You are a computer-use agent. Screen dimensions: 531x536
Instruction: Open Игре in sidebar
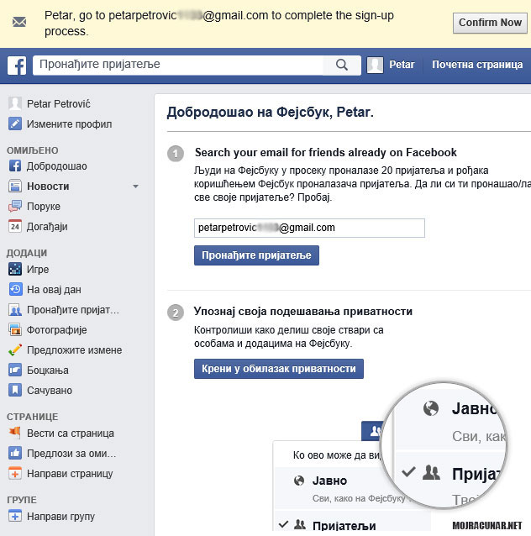[x=38, y=270]
